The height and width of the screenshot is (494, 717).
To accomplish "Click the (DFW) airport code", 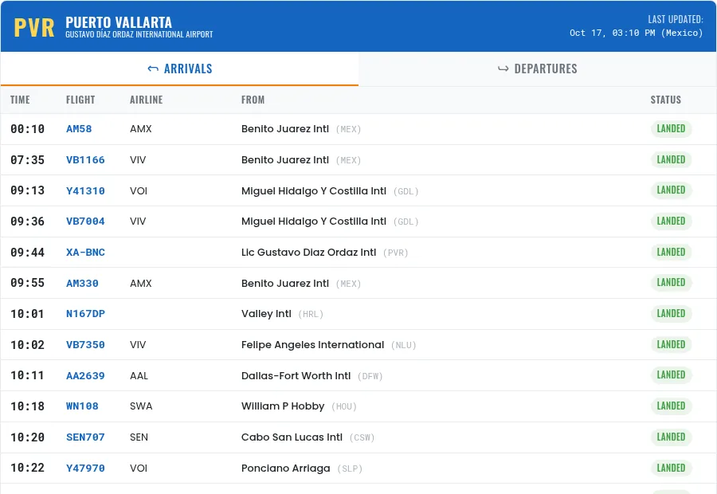I will coord(370,376).
